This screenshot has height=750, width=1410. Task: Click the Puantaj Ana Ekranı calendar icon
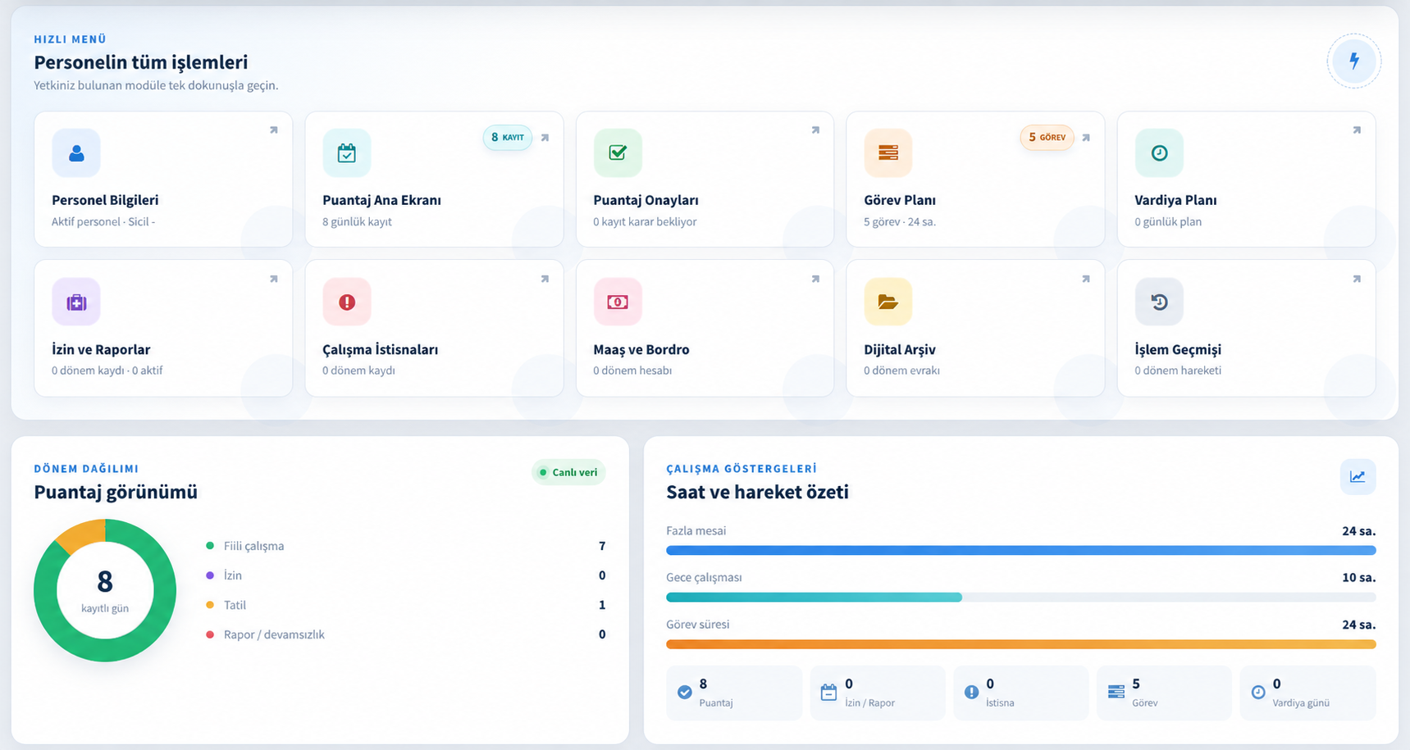click(347, 152)
